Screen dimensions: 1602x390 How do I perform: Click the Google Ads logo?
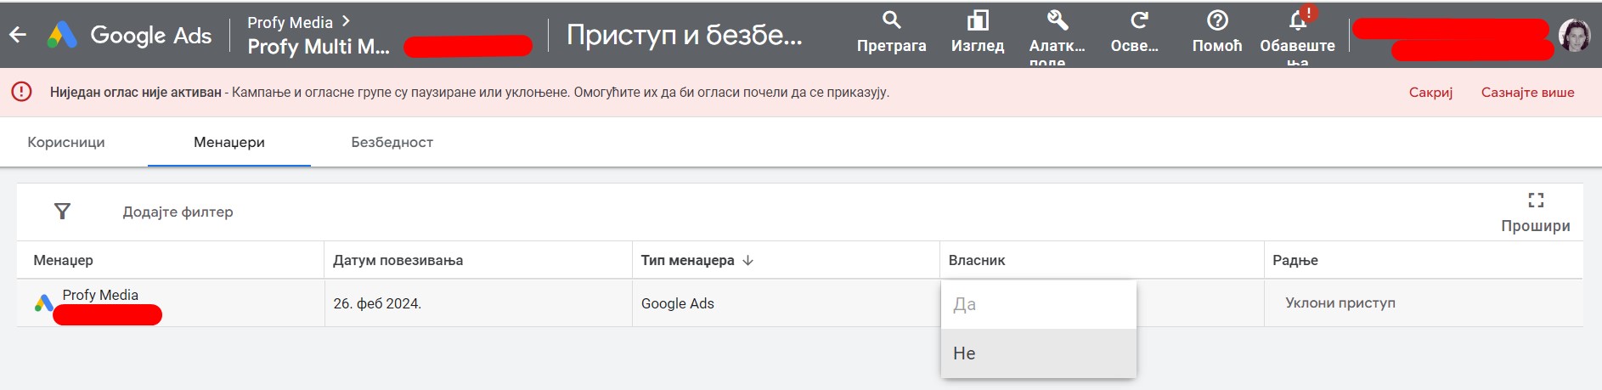[x=62, y=35]
